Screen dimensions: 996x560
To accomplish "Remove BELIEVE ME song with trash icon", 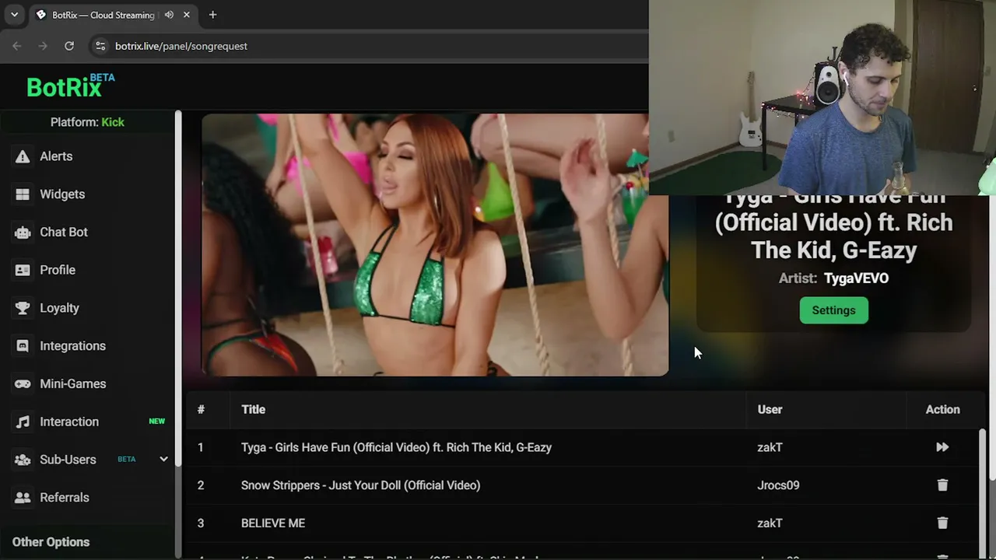I will pos(942,523).
